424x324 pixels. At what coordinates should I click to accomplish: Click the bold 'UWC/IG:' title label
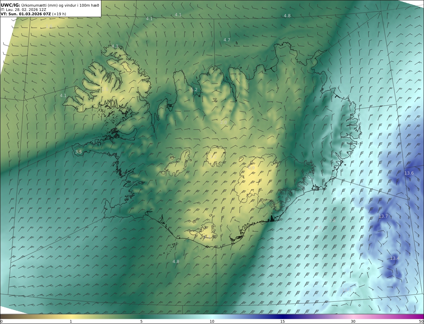pyautogui.click(x=11, y=5)
